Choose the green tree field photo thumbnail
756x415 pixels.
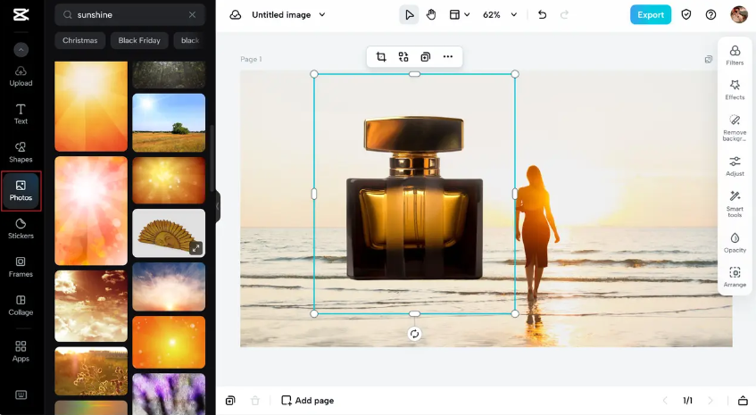pos(169,122)
